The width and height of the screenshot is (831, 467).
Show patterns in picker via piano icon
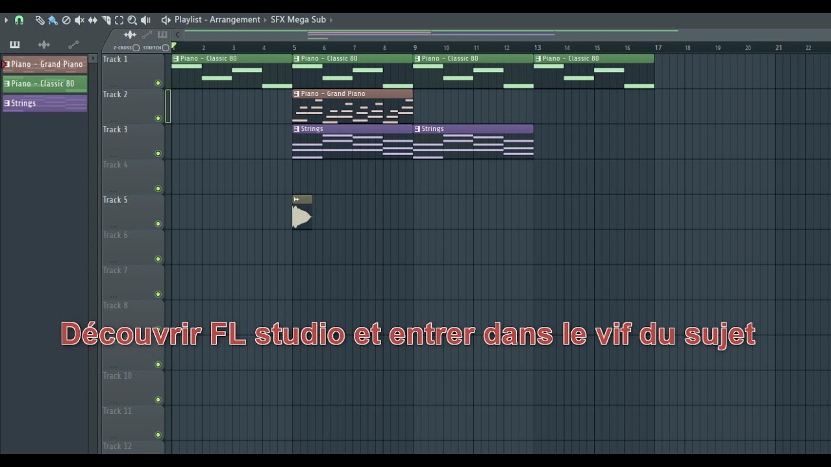(x=14, y=45)
